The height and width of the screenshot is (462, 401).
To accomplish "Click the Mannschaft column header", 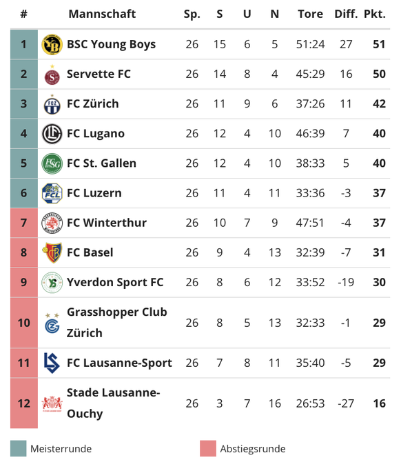I will (102, 14).
